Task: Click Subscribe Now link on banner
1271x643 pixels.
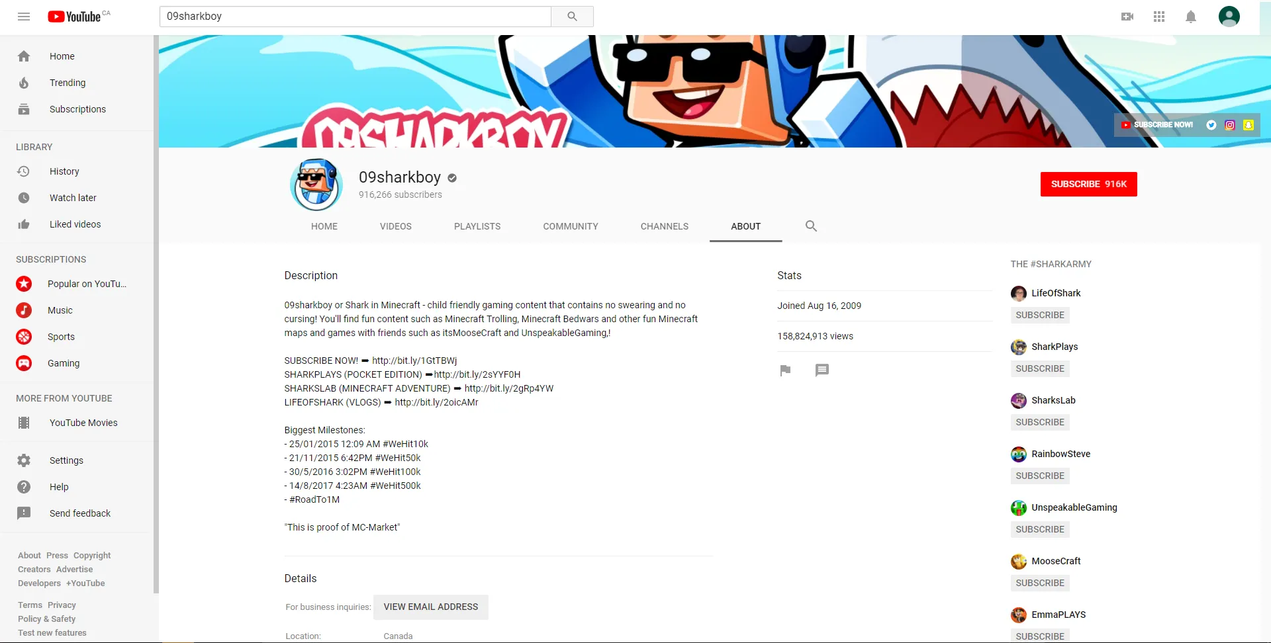Action: [1157, 125]
